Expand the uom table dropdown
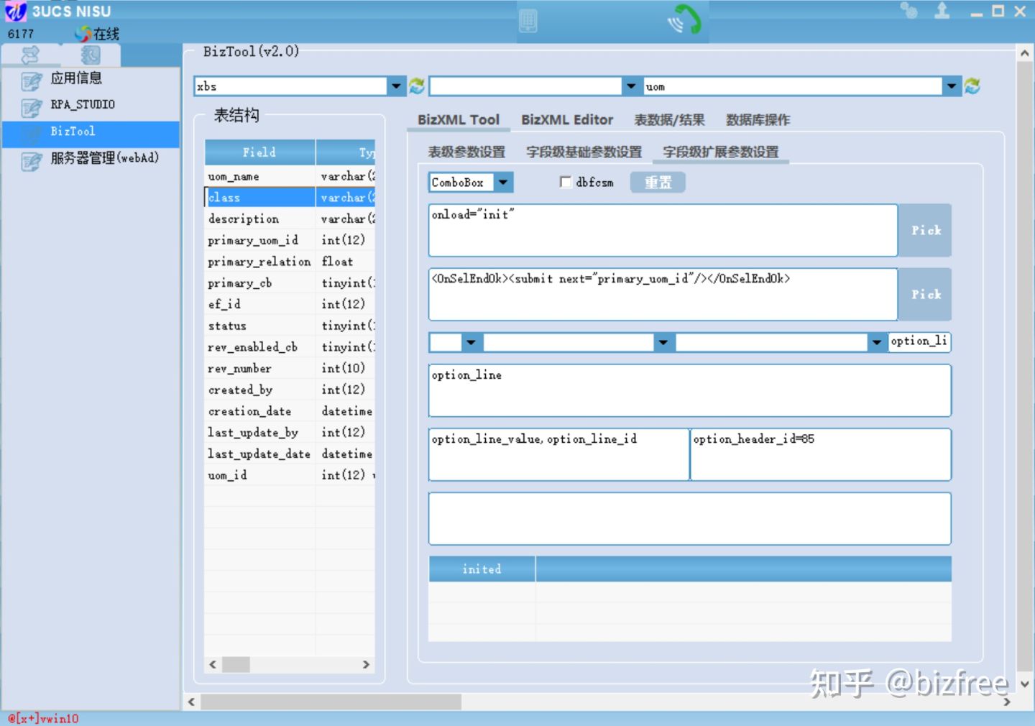Image resolution: width=1035 pixels, height=726 pixels. [952, 86]
